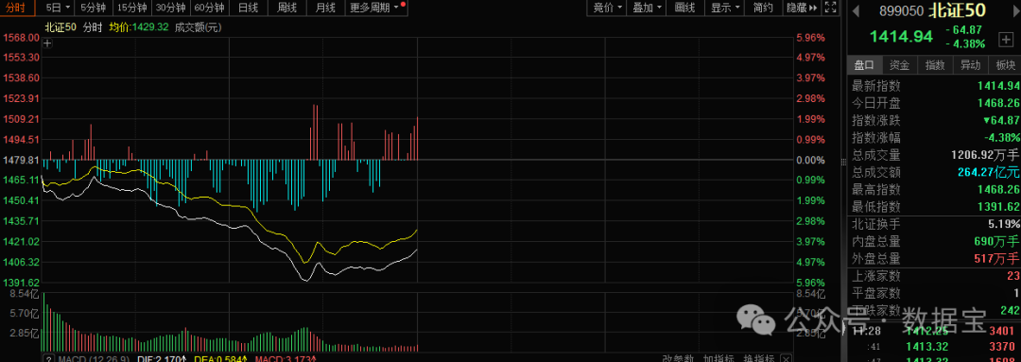1021x362 pixels.
Task: Click 改参数 to edit parameters
Action: (x=677, y=358)
